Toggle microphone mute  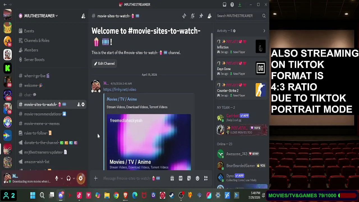pos(57,178)
